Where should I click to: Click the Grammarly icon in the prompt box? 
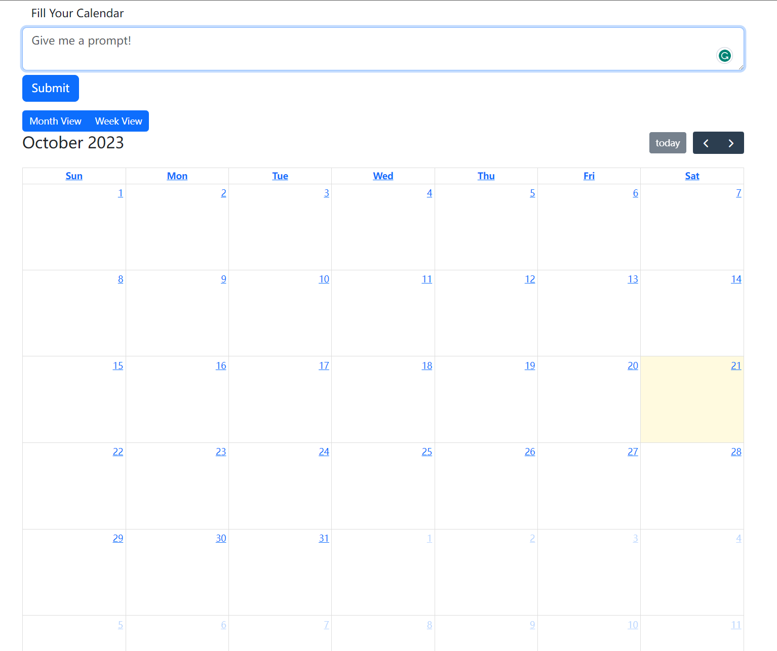(724, 55)
